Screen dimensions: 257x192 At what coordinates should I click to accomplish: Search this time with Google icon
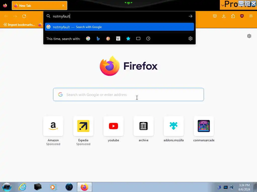[88, 39]
